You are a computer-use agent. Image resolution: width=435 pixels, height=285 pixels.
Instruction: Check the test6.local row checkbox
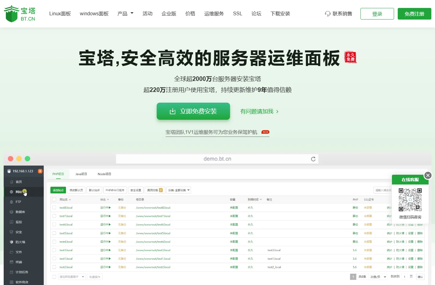[54, 225]
